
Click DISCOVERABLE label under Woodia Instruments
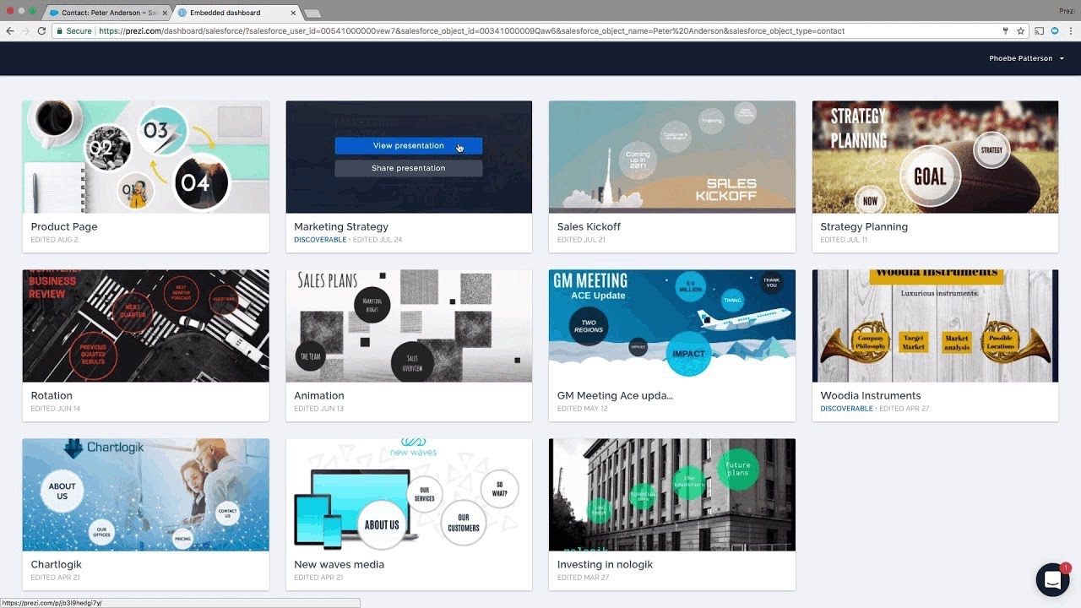pyautogui.click(x=846, y=409)
